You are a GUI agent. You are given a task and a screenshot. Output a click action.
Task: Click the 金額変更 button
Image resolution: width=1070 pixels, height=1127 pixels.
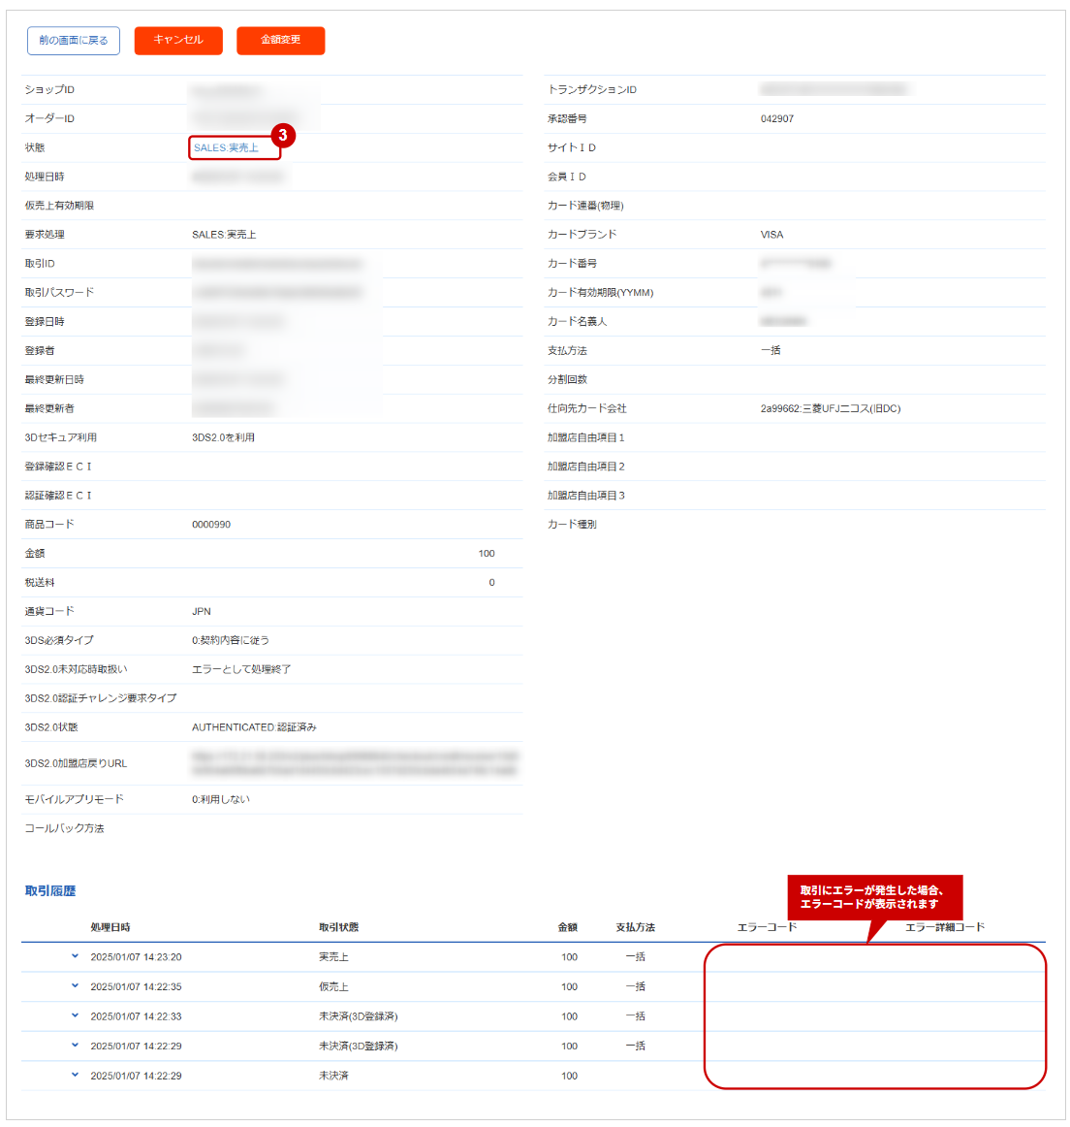tap(280, 41)
